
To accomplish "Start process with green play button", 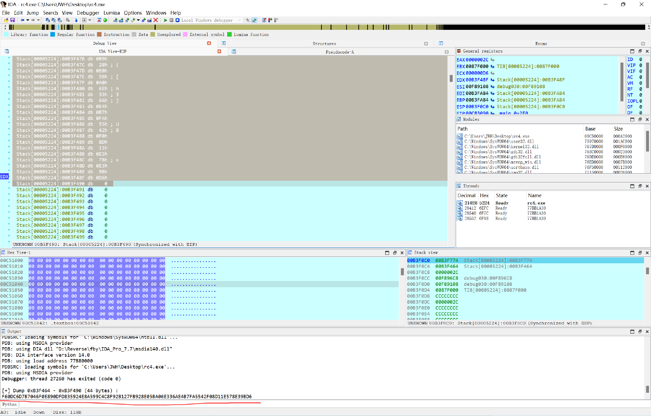I will point(165,20).
